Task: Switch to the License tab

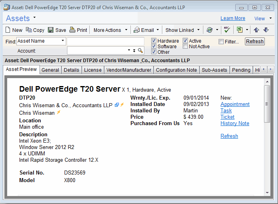Action: click(x=93, y=70)
